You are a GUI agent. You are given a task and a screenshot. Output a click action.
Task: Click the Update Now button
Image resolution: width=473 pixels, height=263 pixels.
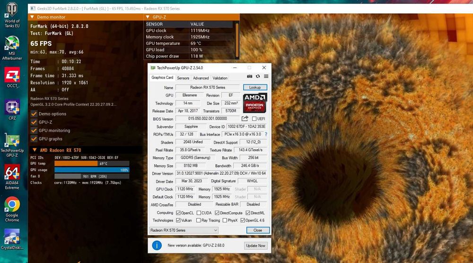(x=255, y=246)
